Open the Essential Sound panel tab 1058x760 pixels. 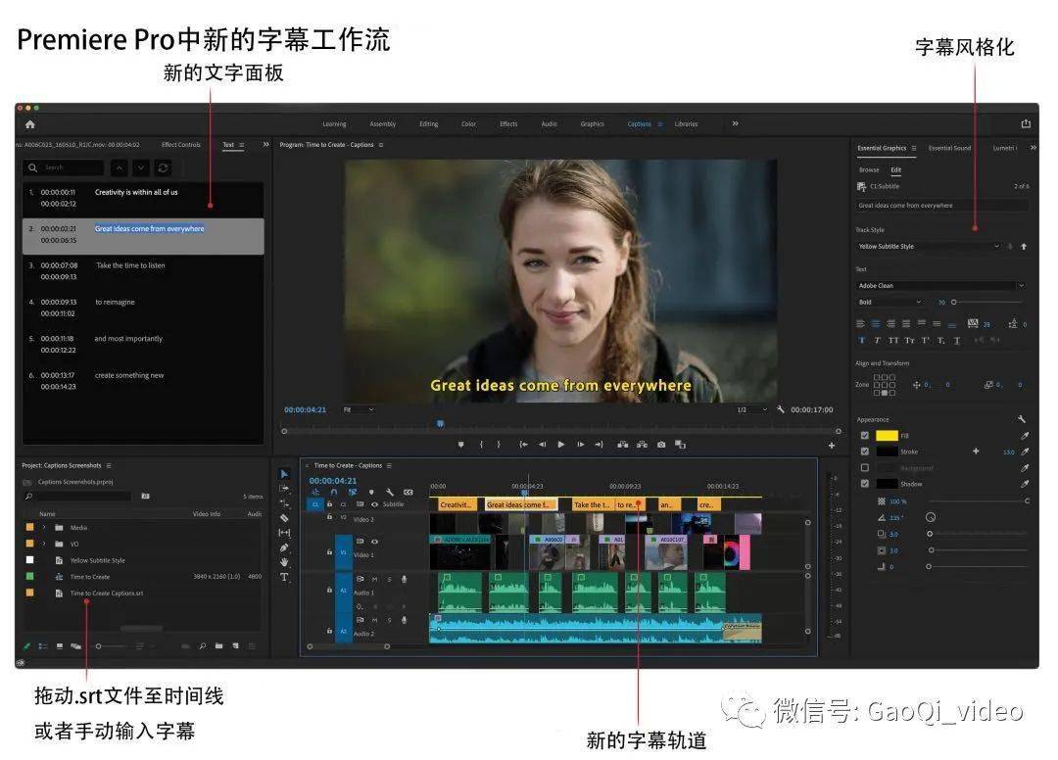(x=949, y=148)
